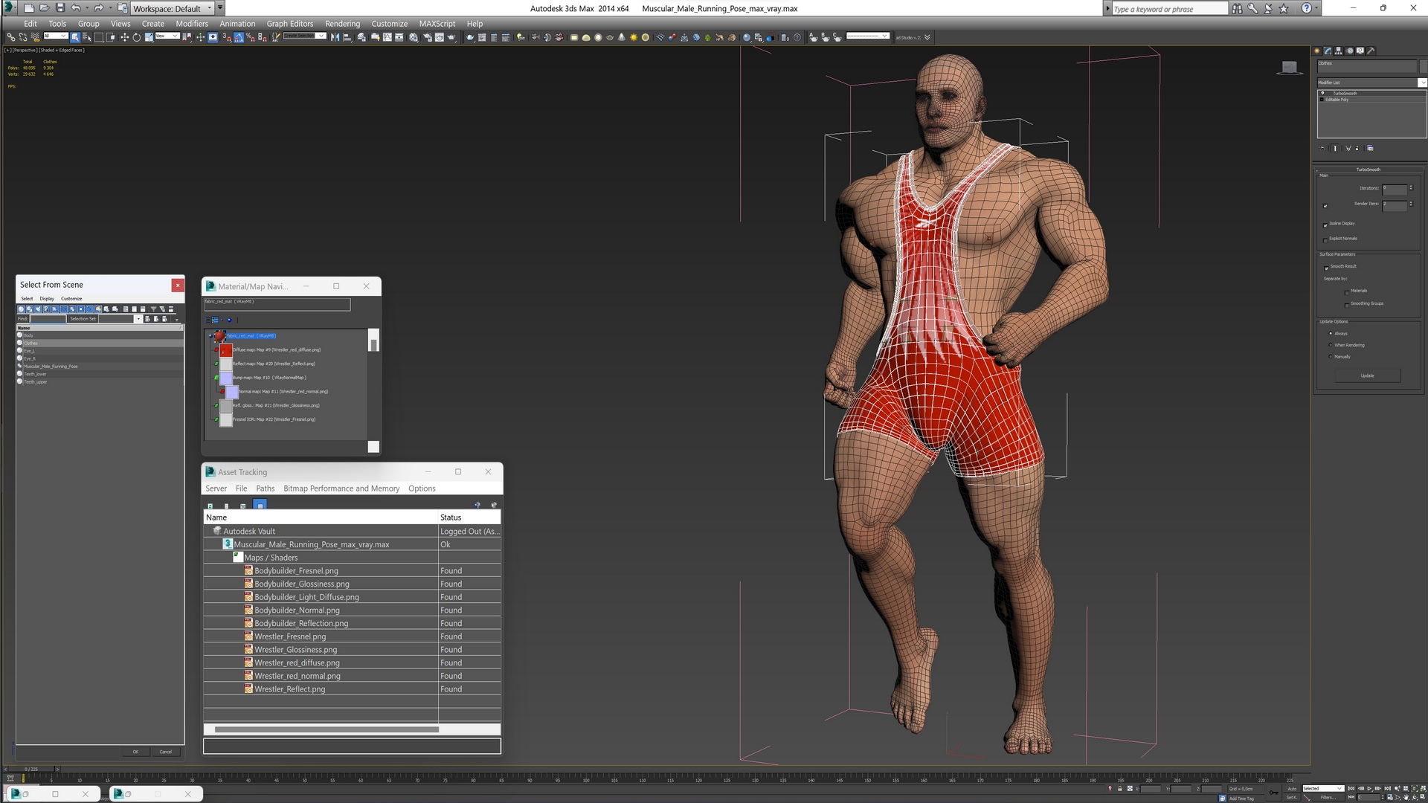1428x803 pixels.
Task: Select the When Rendering radio button
Action: click(x=1331, y=345)
